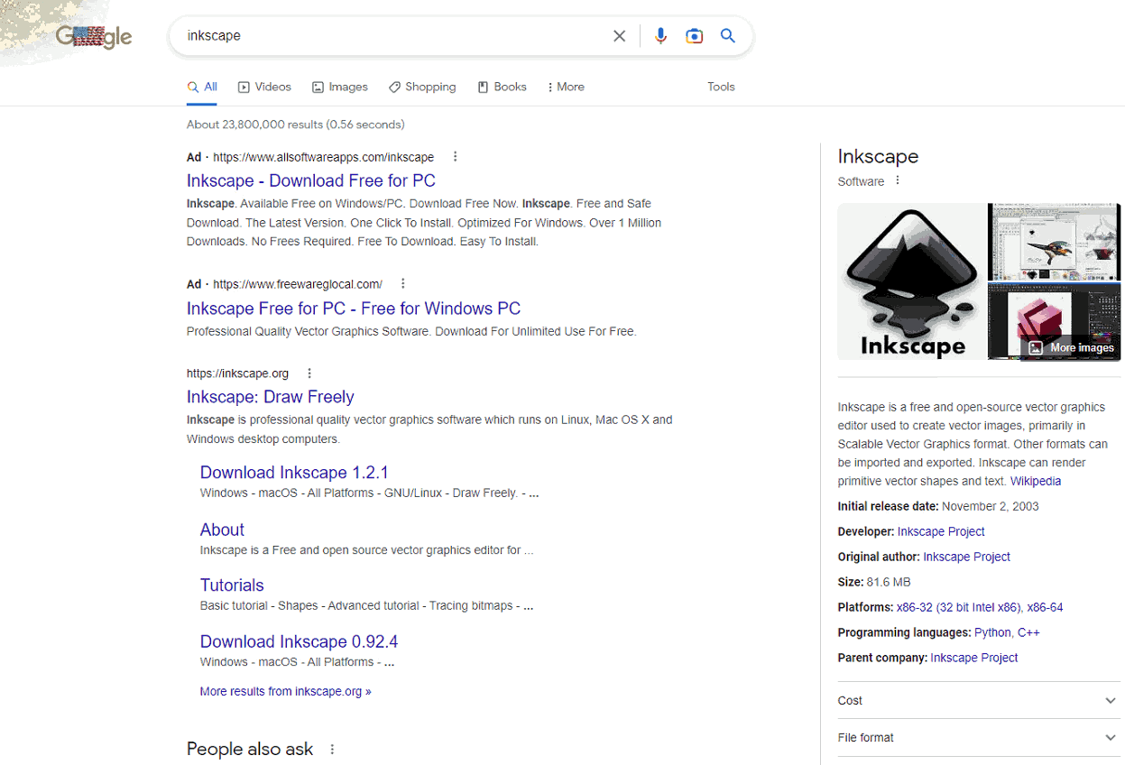Open 'Download Inkscape 1.2.1' sitelink
Viewport: 1125px width, 765px height.
(294, 473)
